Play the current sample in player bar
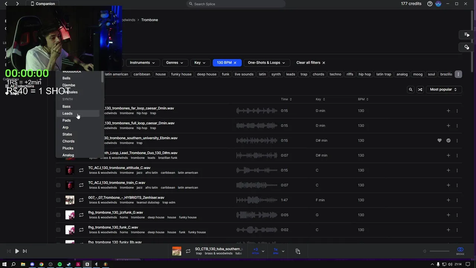Screen dimensions: 476x268 (x=17, y=251)
